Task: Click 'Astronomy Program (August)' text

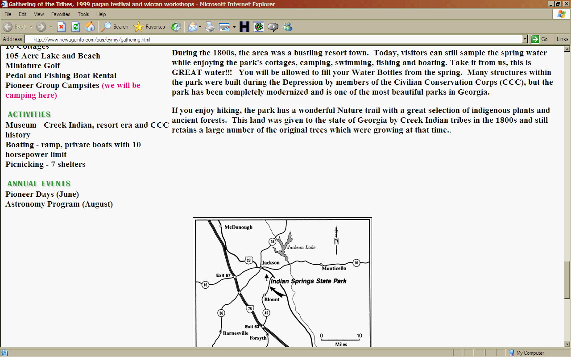Action: [x=59, y=204]
